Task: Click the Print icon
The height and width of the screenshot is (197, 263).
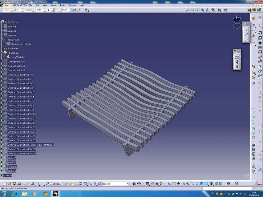Action: (19, 184)
